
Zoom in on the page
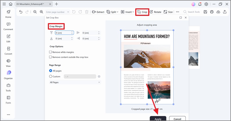(42, 12)
